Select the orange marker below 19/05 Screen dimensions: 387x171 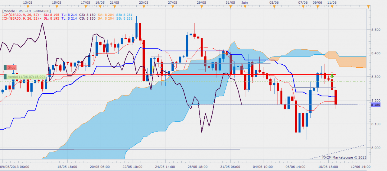(x=100, y=6)
